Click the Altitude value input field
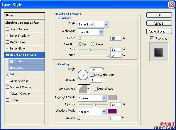Viewport: 176px width, 130px height. (x=96, y=80)
